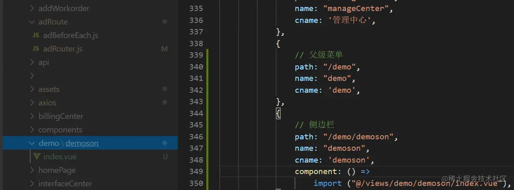This screenshot has height=190, width=514.
Task: Collapse the adRoute folder chevron
Action: click(32, 22)
